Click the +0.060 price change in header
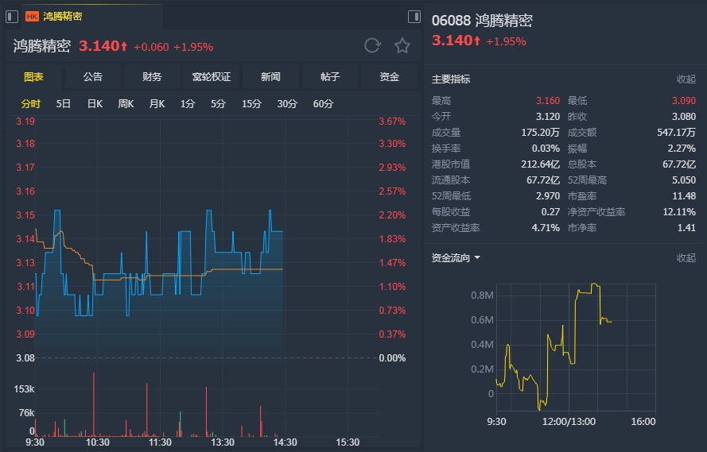This screenshot has height=452, width=707. (x=151, y=48)
